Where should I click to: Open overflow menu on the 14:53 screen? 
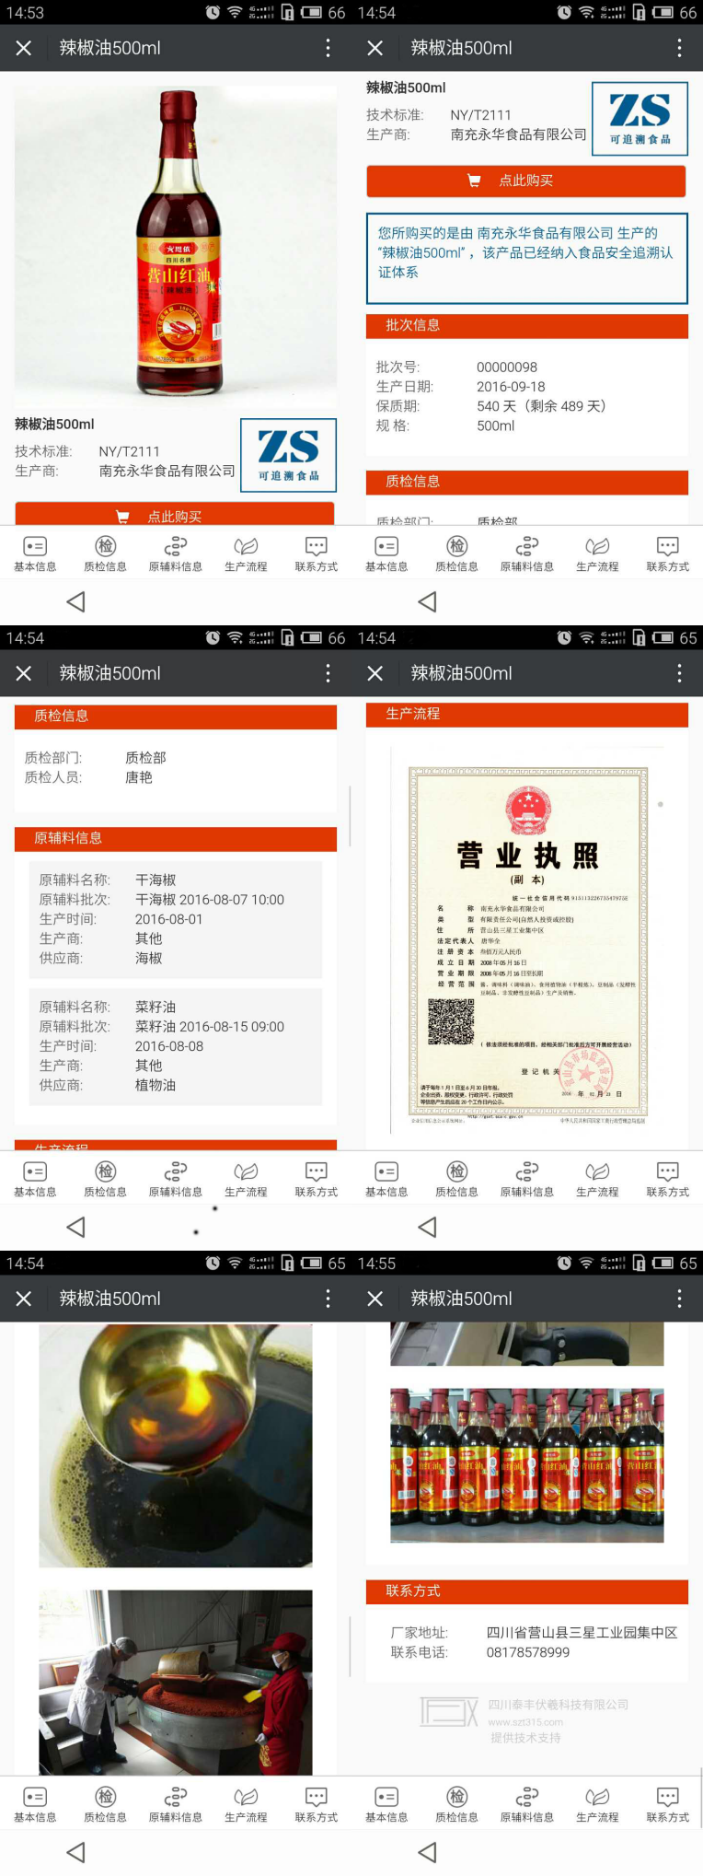coord(328,48)
